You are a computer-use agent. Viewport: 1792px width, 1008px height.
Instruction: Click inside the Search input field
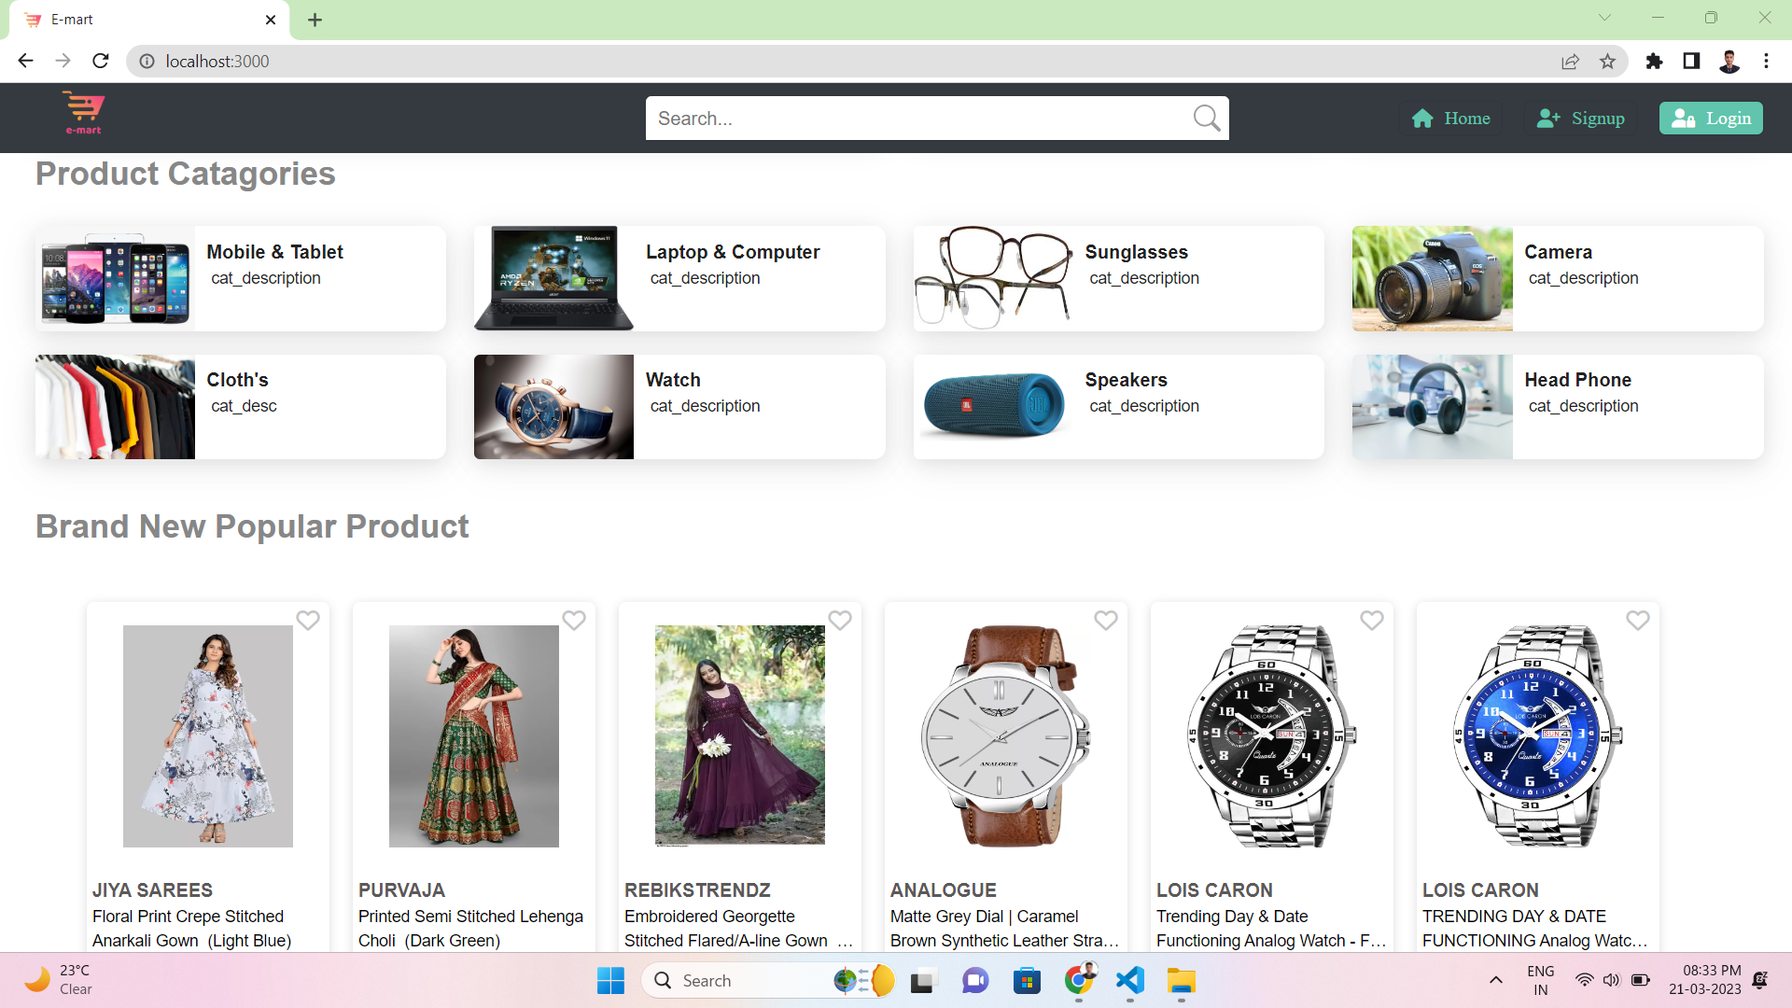915,118
